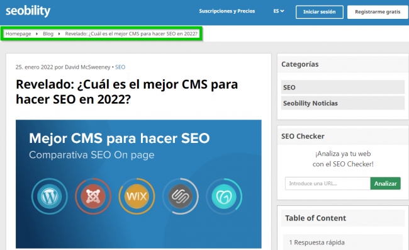Click the ¡Analiza ya tu web text
The image size is (409, 250).
(343, 154)
